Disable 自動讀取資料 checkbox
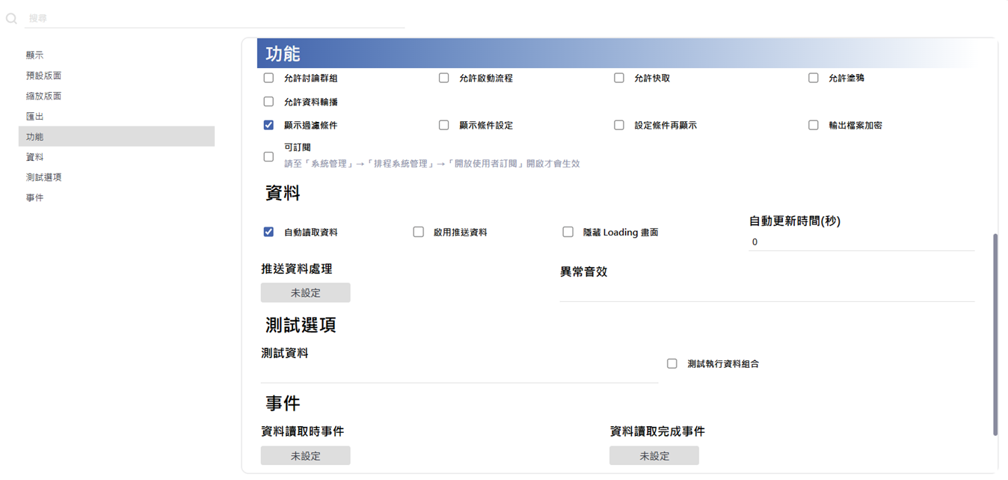This screenshot has width=1008, height=480. click(269, 233)
